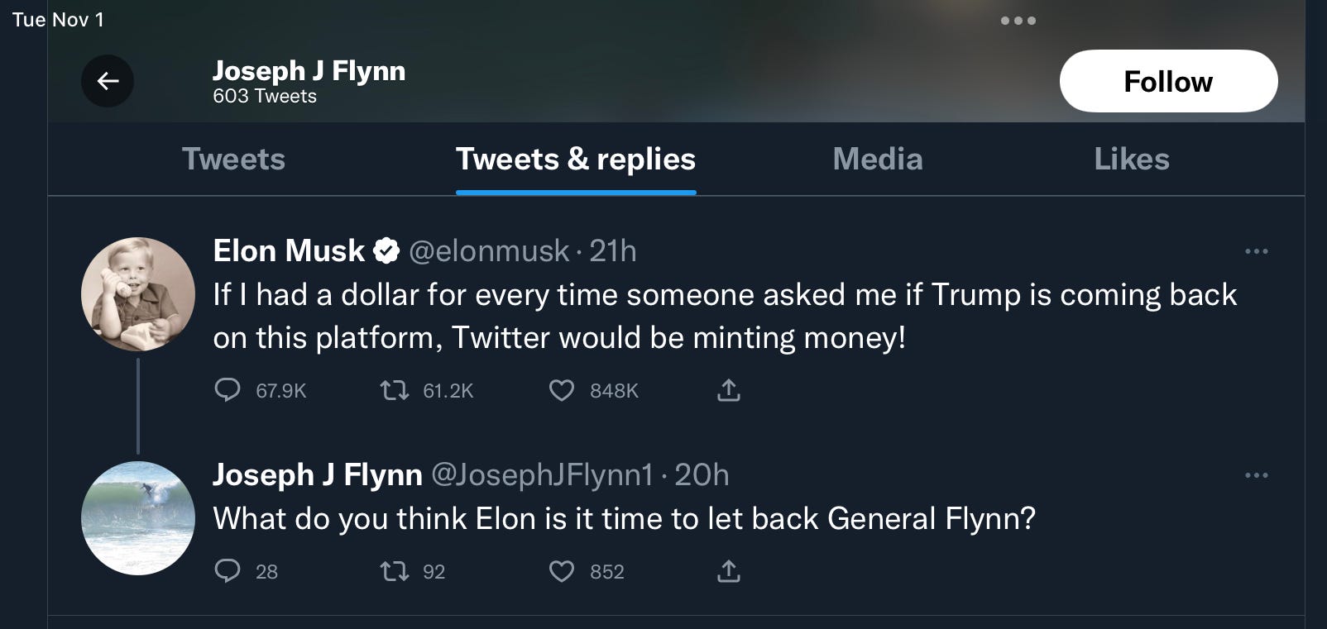Share Joseph J Flynn's tweet
Viewport: 1327px width, 629px height.
(x=728, y=570)
